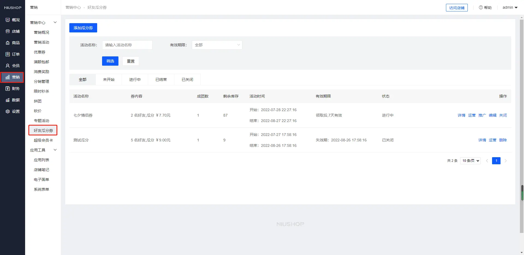Open the Shop (店铺) sidebar icon
The image size is (524, 255).
[8, 31]
